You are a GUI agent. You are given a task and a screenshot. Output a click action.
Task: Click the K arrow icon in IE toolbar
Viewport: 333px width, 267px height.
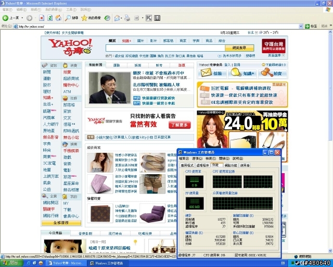[x=149, y=18]
